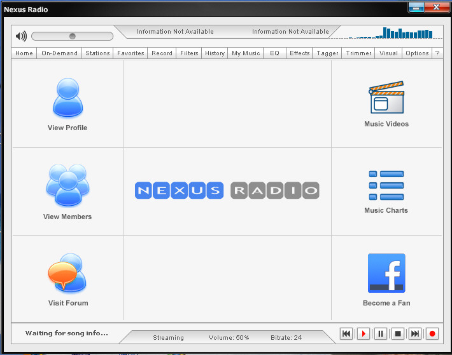
Task: Open the EQ tab
Action: point(275,53)
